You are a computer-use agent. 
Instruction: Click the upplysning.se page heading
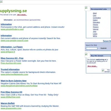(x=14, y=11)
